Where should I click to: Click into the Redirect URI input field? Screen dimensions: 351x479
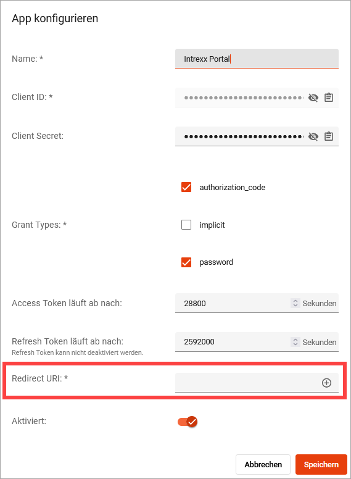tap(248, 383)
